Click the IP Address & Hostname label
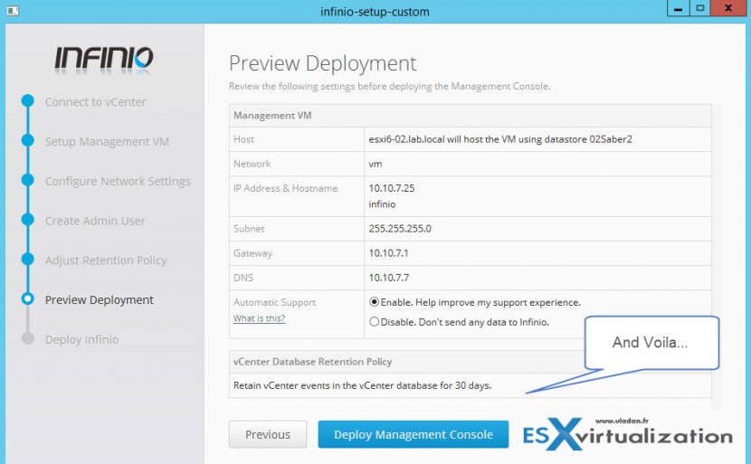The height and width of the screenshot is (464, 751). tap(285, 188)
